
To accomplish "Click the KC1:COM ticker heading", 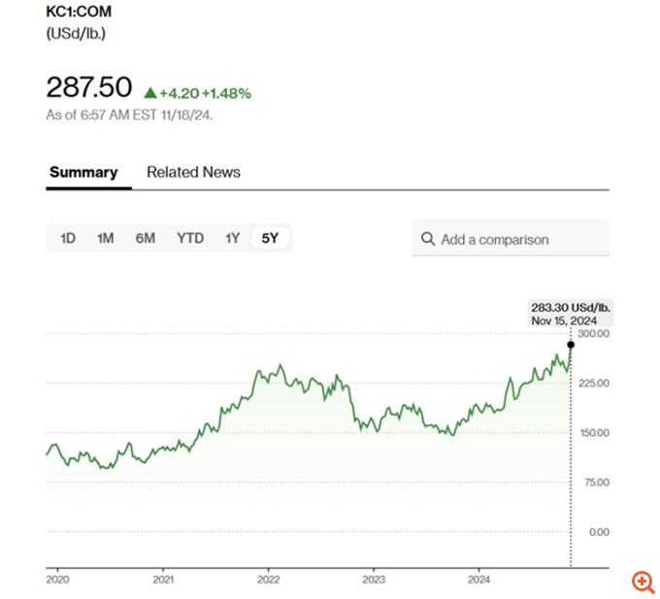I will [x=81, y=13].
